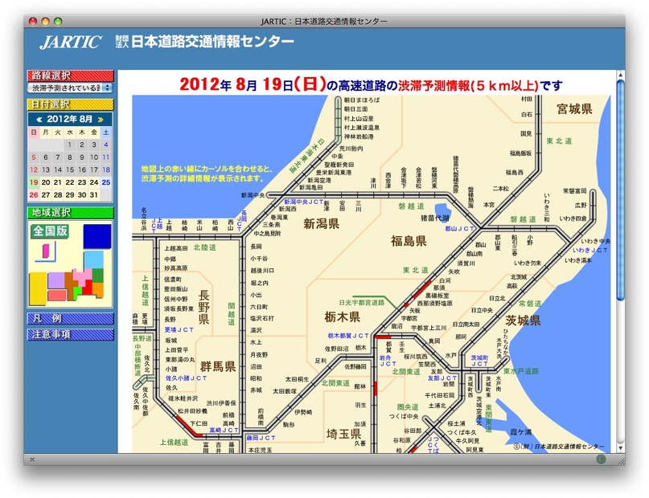This screenshot has width=649, height=498.
Task: Click the JARTIC logo
Action: [70, 42]
